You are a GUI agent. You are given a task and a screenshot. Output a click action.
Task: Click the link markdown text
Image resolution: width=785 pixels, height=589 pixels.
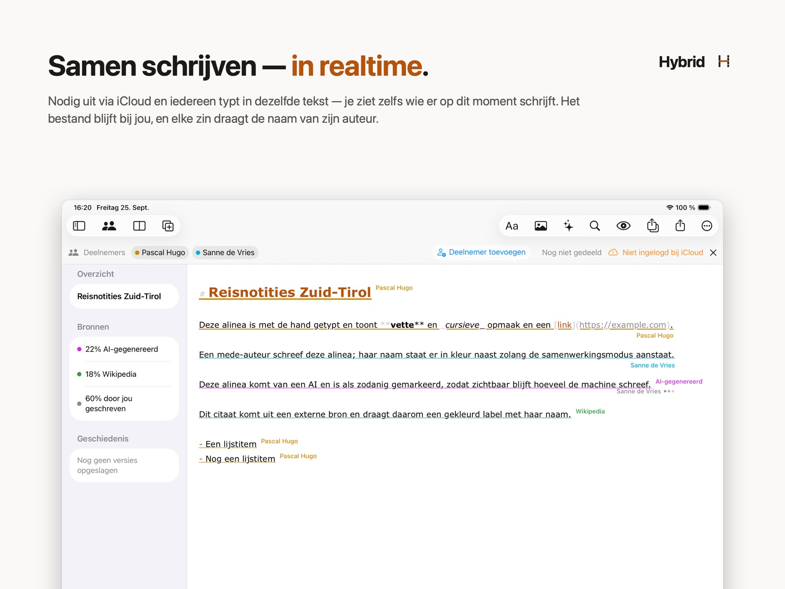(564, 325)
